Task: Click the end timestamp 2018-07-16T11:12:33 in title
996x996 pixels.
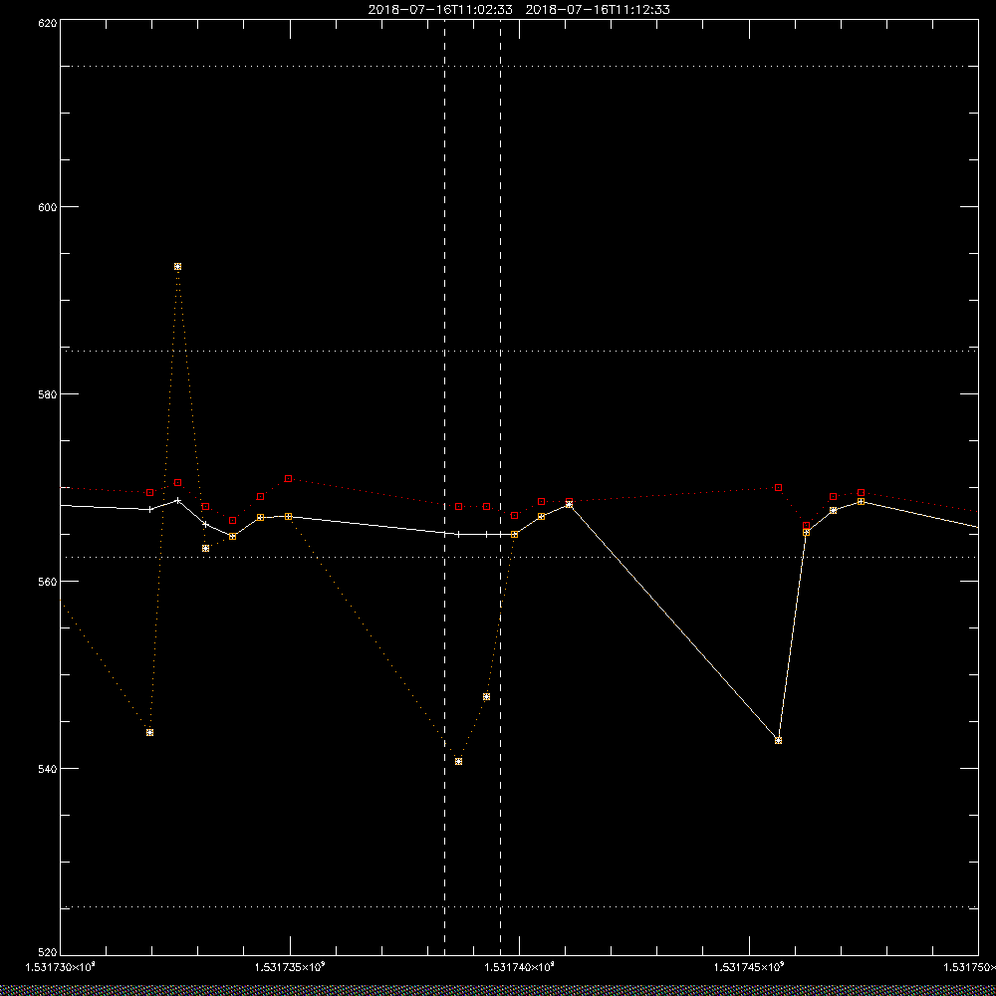Action: 598,10
